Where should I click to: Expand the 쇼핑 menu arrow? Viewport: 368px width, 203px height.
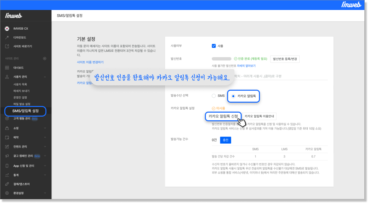[x=45, y=128]
